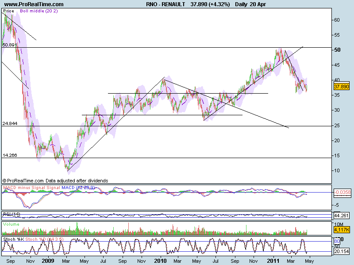Click the Mar label right after 2009

pyautogui.click(x=66, y=261)
